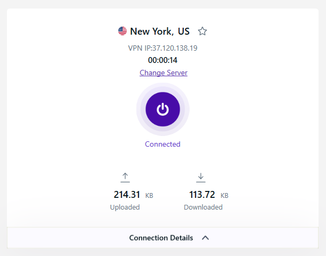Click the download arrow icon
This screenshot has height=256, width=326.
point(201,177)
